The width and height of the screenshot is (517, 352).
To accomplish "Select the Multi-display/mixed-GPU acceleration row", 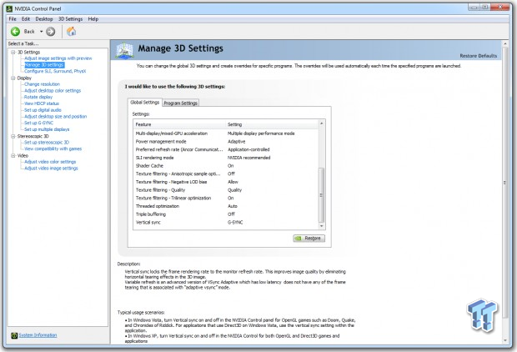I will (226, 133).
